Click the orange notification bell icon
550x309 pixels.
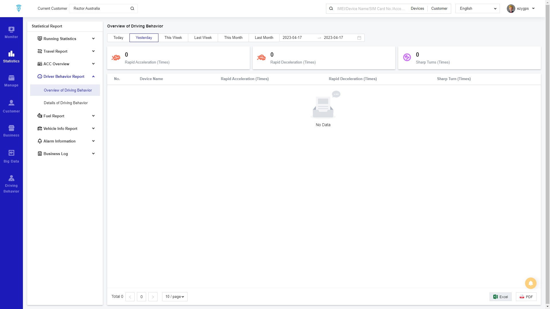531,283
